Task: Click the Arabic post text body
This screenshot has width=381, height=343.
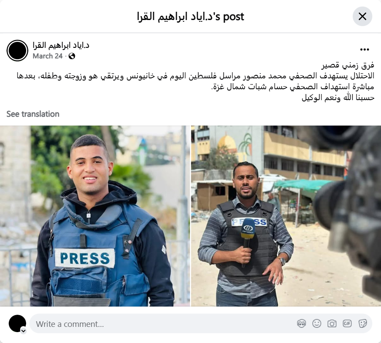Action: coord(196,81)
